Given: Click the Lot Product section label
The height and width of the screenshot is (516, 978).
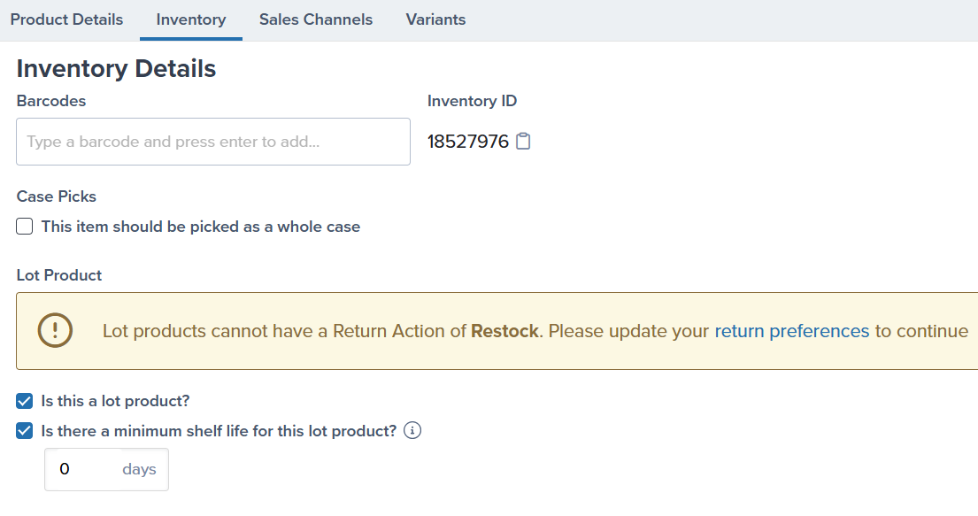Looking at the screenshot, I should pyautogui.click(x=58, y=275).
